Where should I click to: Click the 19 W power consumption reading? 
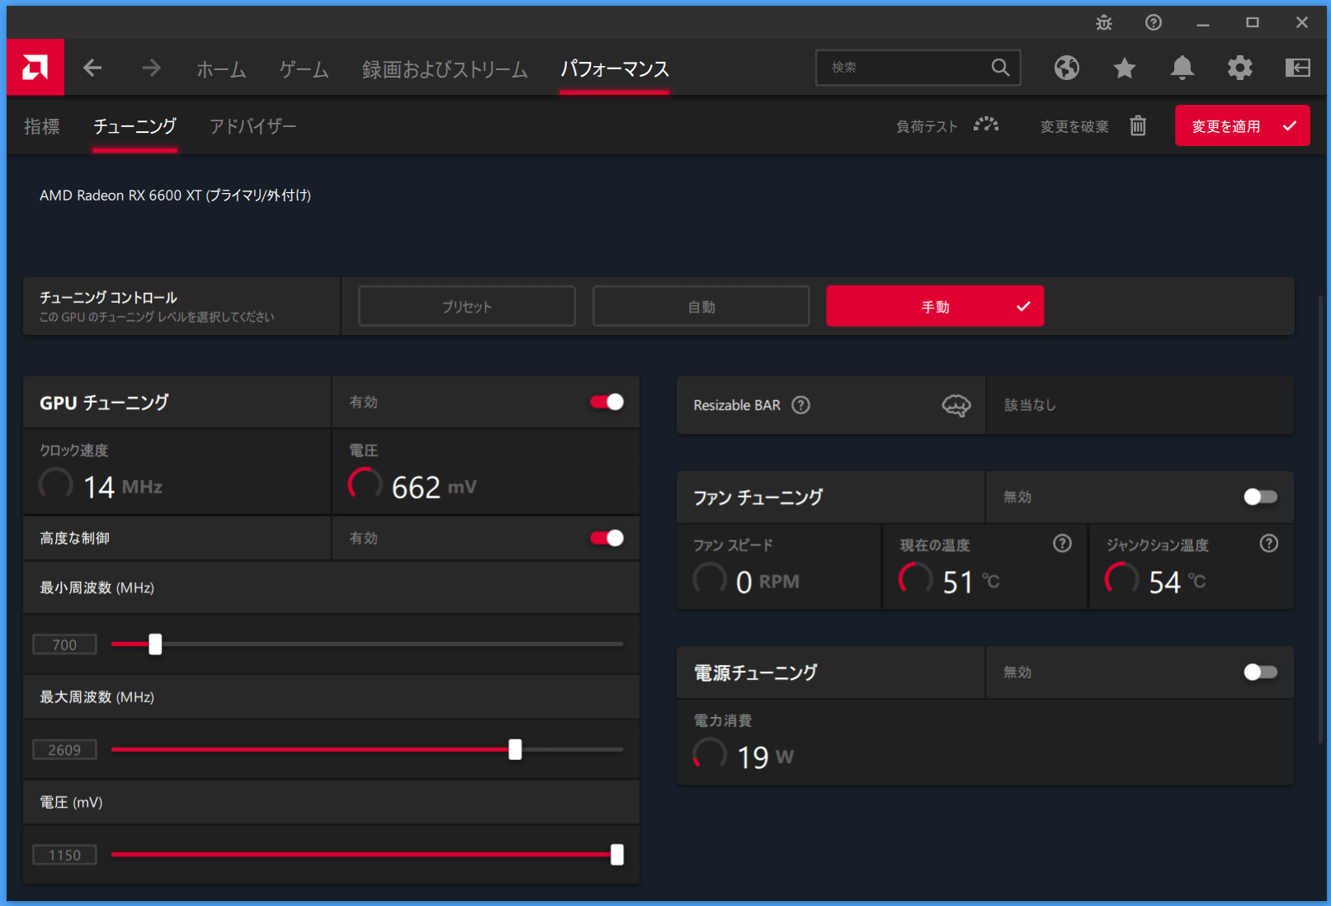point(765,757)
